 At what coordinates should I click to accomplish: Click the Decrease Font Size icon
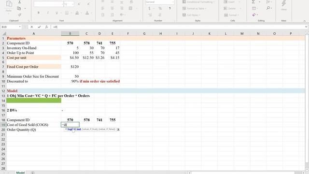(88, 4)
